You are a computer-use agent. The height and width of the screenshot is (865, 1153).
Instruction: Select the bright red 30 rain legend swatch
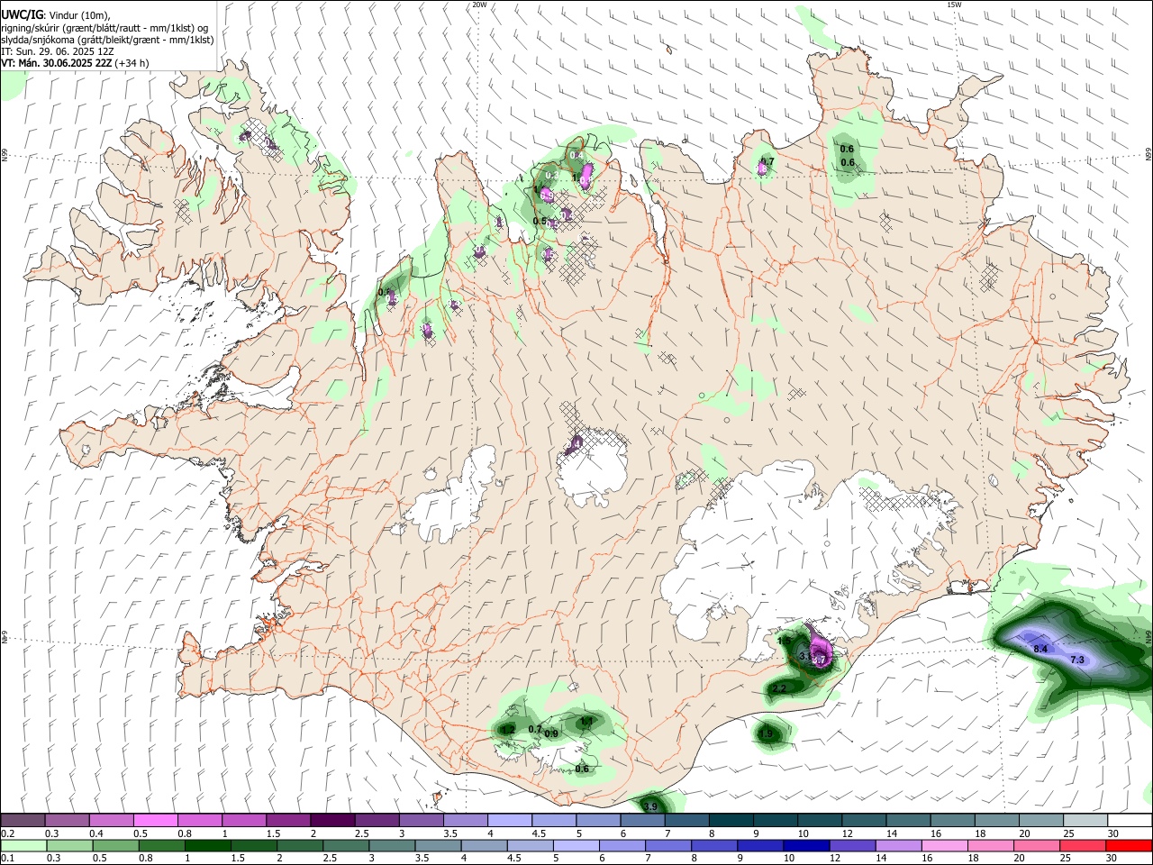[x=1129, y=846]
